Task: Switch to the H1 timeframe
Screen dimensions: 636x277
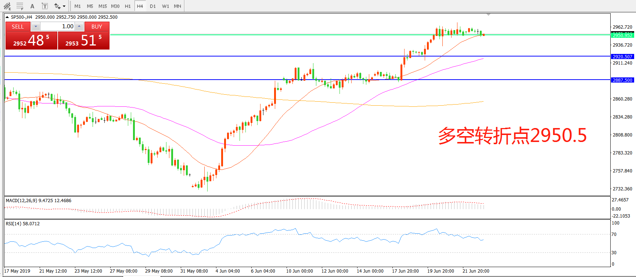Action: coord(127,6)
